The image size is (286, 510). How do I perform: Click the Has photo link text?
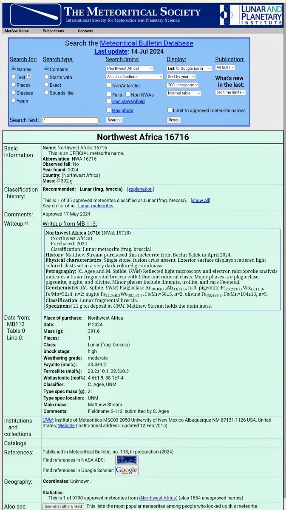[x=123, y=110]
